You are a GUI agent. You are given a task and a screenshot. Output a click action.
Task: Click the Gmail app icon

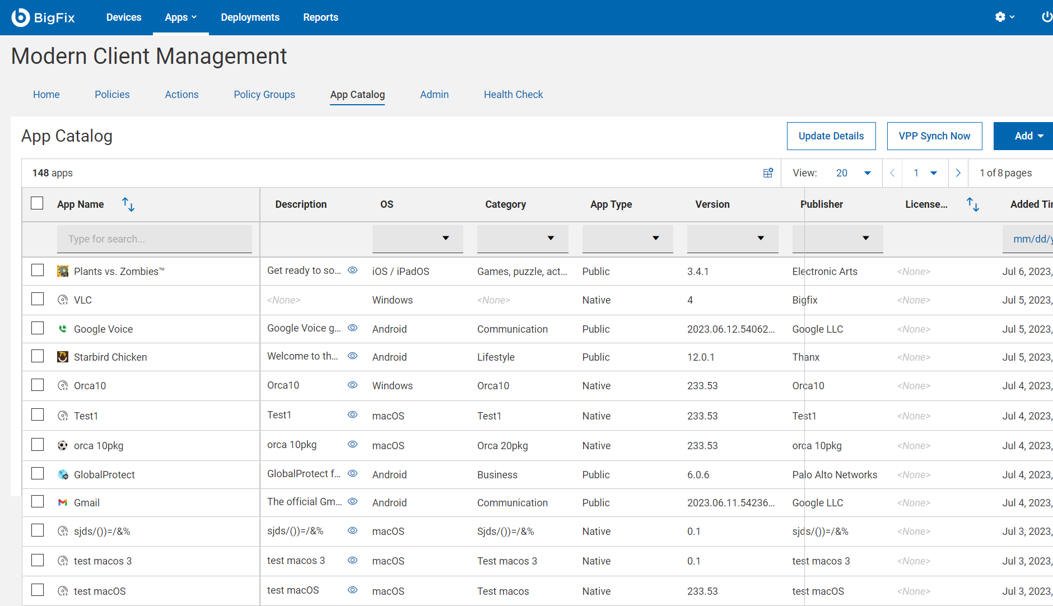(x=63, y=502)
